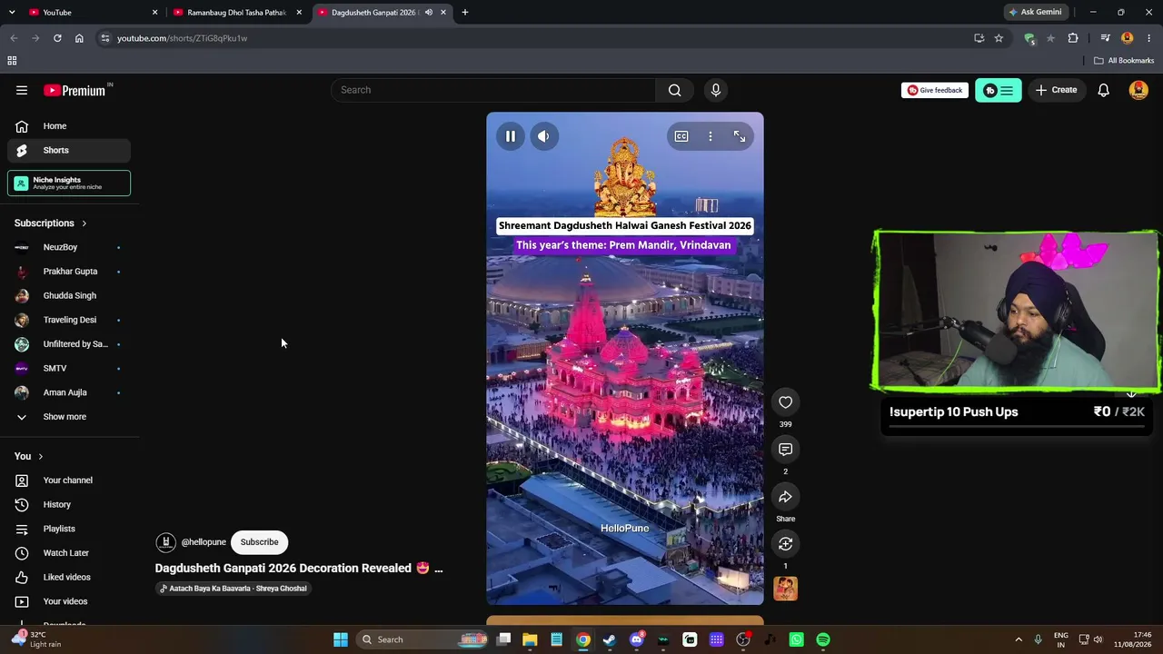Screen dimensions: 1163x654
Task: Enter fullscreen for the Short
Action: click(740, 136)
